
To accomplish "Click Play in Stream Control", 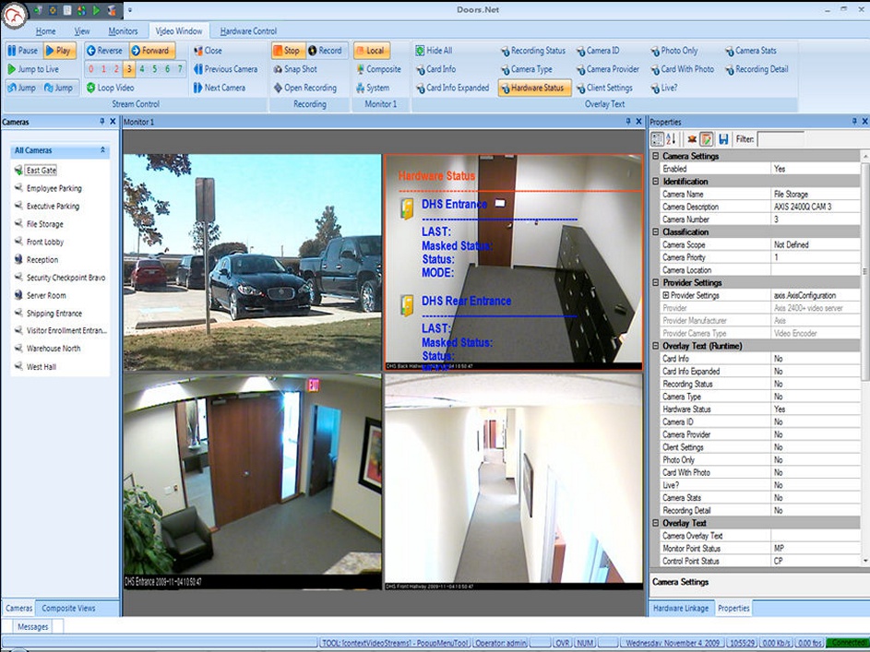I will pos(59,51).
